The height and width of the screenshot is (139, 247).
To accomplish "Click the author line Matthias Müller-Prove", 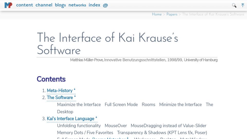I will click(87, 60).
